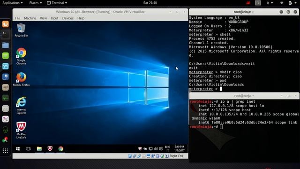
Task: Open Task View on the Windows taskbar
Action: (28, 149)
